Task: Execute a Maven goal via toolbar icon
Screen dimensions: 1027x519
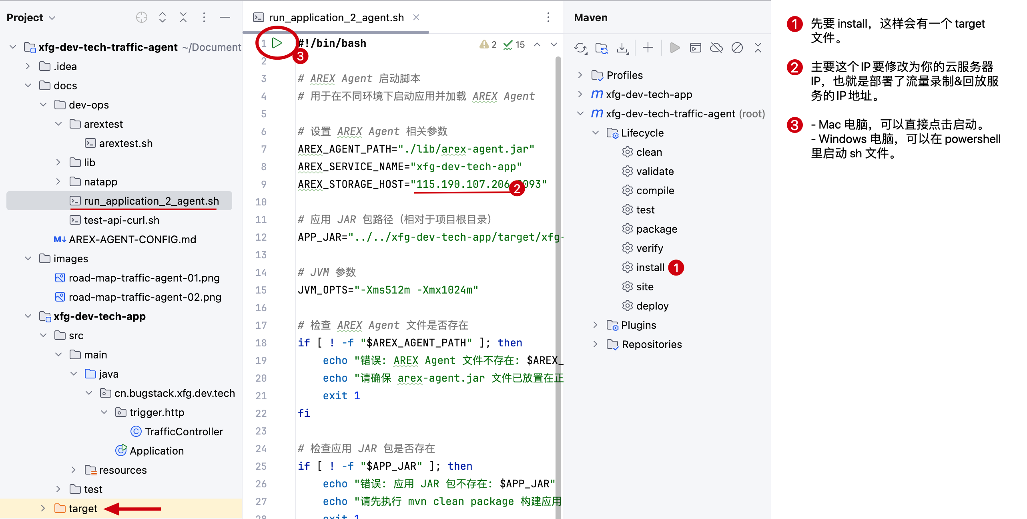Action: tap(695, 48)
